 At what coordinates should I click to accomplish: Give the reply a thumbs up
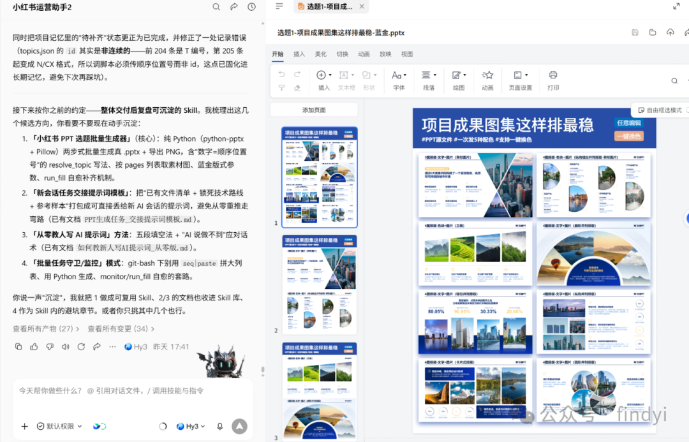coord(34,347)
